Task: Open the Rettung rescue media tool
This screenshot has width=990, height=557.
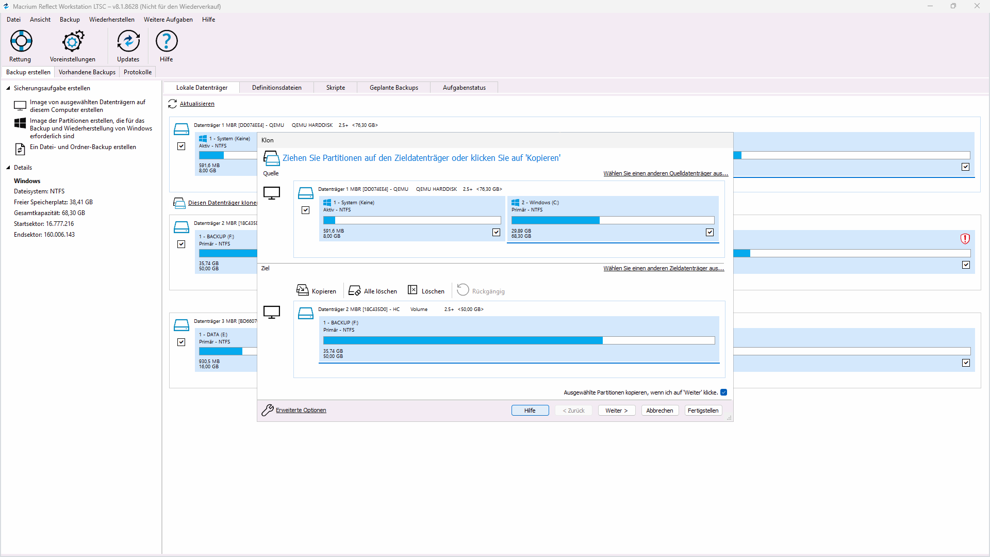Action: 21,41
